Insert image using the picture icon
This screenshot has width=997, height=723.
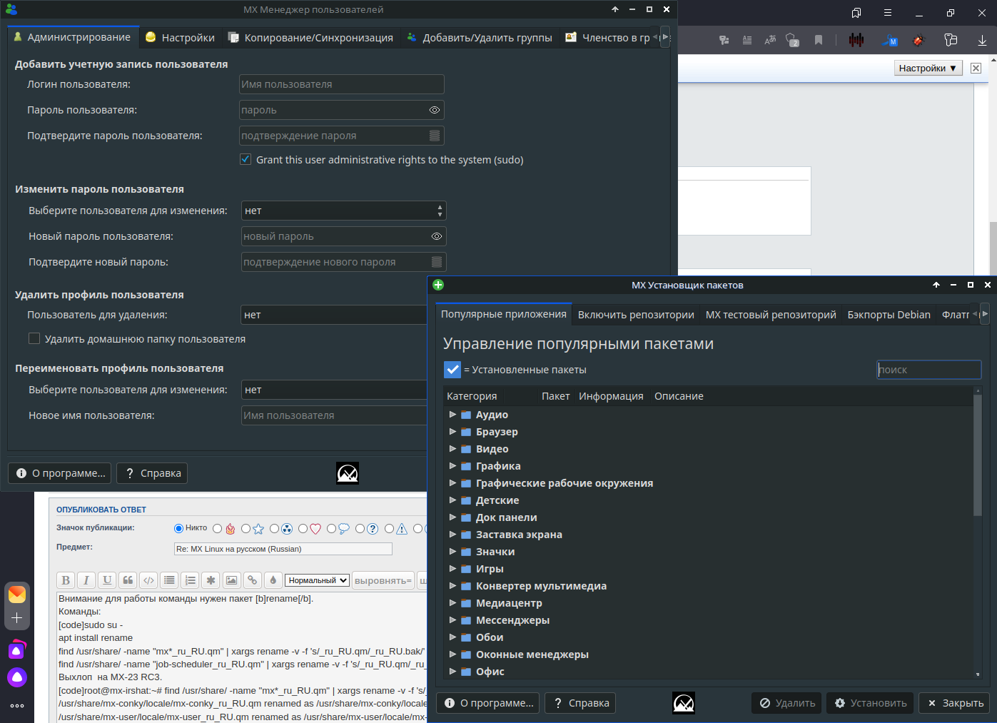point(231,580)
